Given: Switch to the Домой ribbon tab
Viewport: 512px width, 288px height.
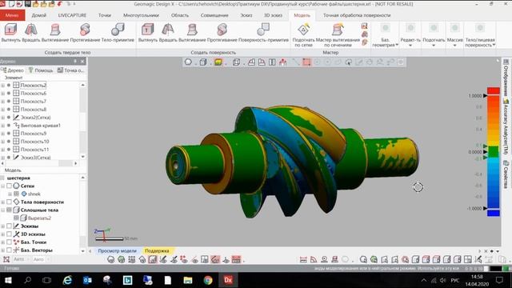Looking at the screenshot, I should pyautogui.click(x=39, y=15).
